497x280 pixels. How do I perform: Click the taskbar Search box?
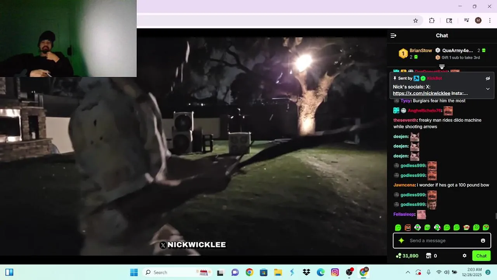tap(177, 272)
